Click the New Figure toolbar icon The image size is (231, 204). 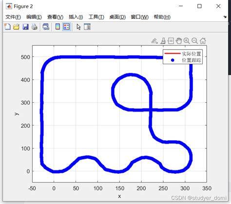[7, 27]
